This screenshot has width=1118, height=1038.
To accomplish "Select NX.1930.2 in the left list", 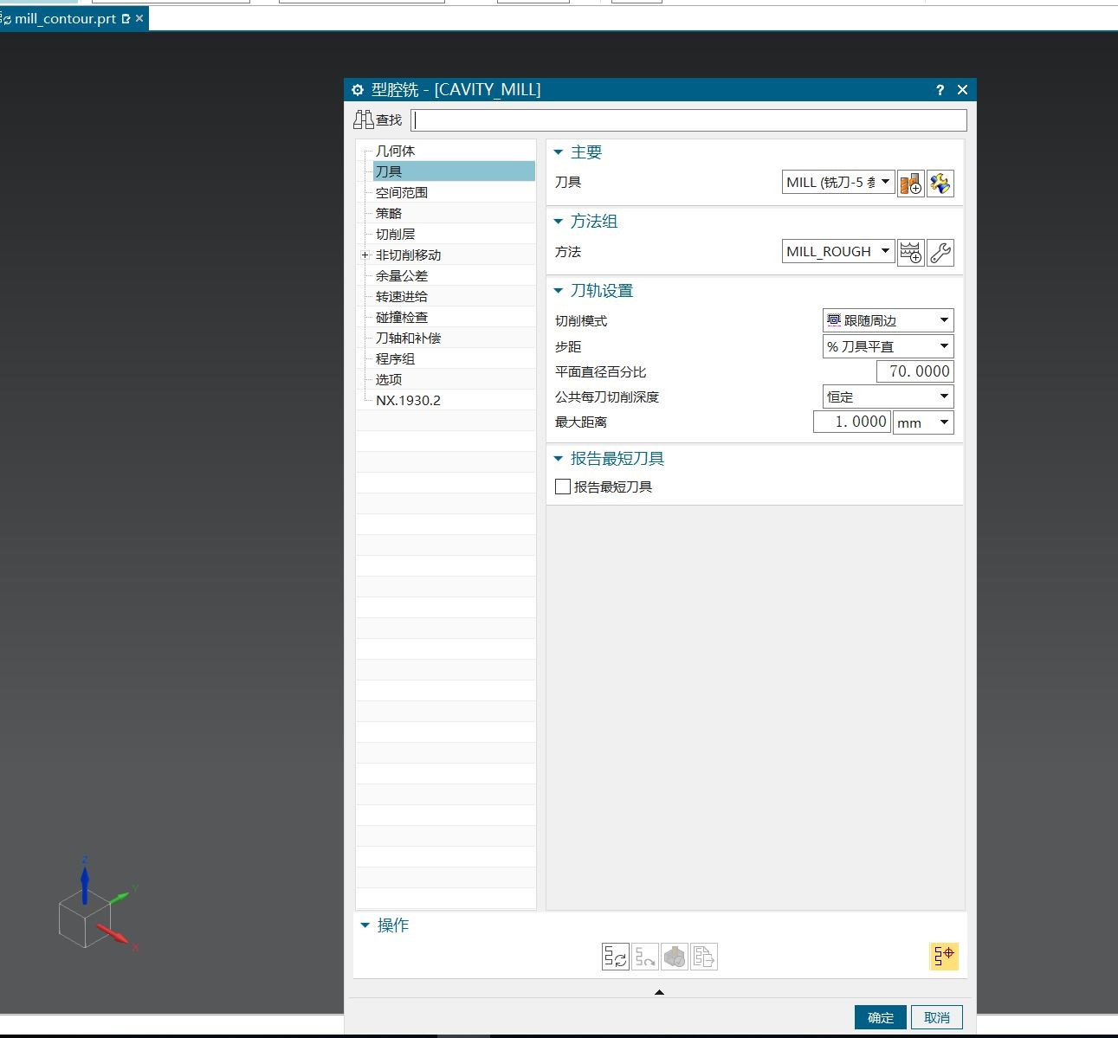I will (408, 400).
